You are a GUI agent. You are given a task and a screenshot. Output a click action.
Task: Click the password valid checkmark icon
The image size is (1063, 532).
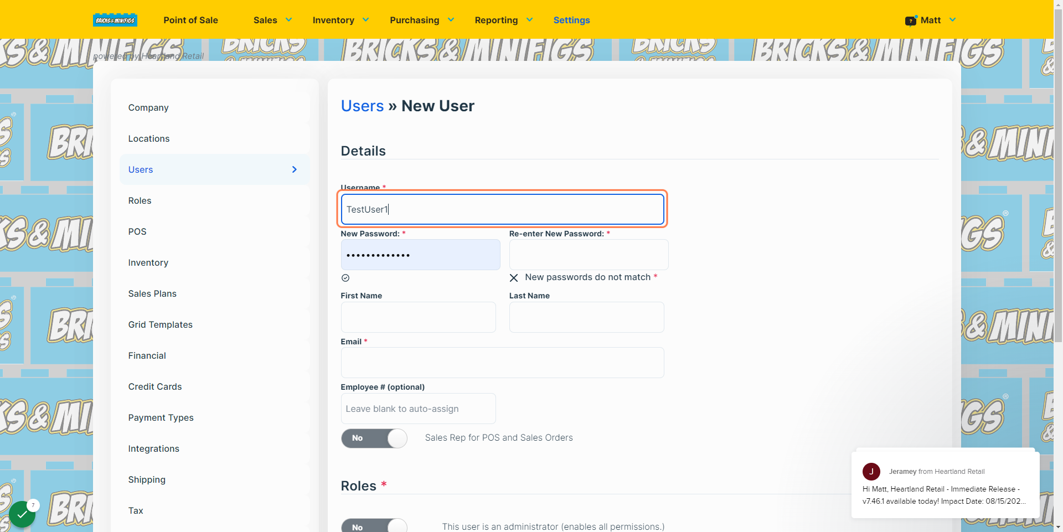[345, 278]
